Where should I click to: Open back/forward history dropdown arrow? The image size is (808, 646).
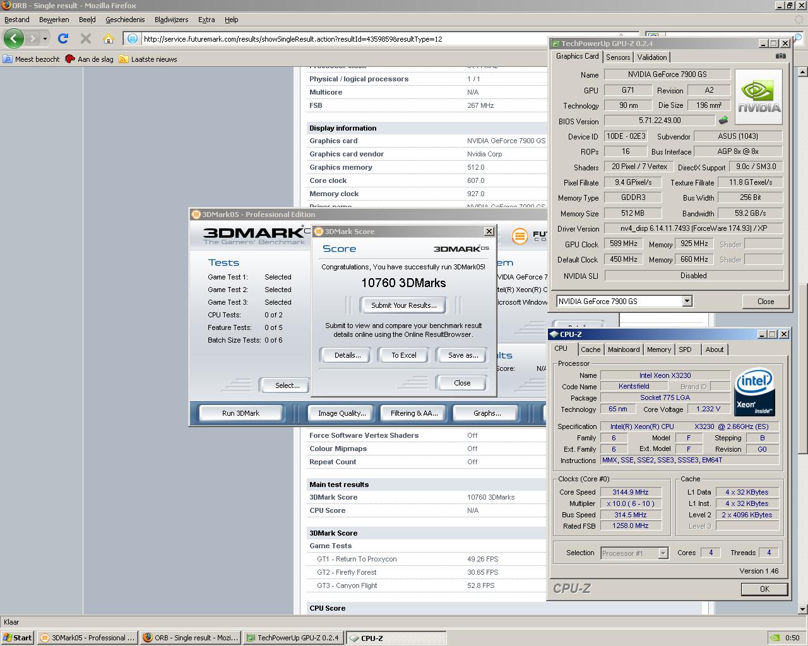(x=45, y=38)
